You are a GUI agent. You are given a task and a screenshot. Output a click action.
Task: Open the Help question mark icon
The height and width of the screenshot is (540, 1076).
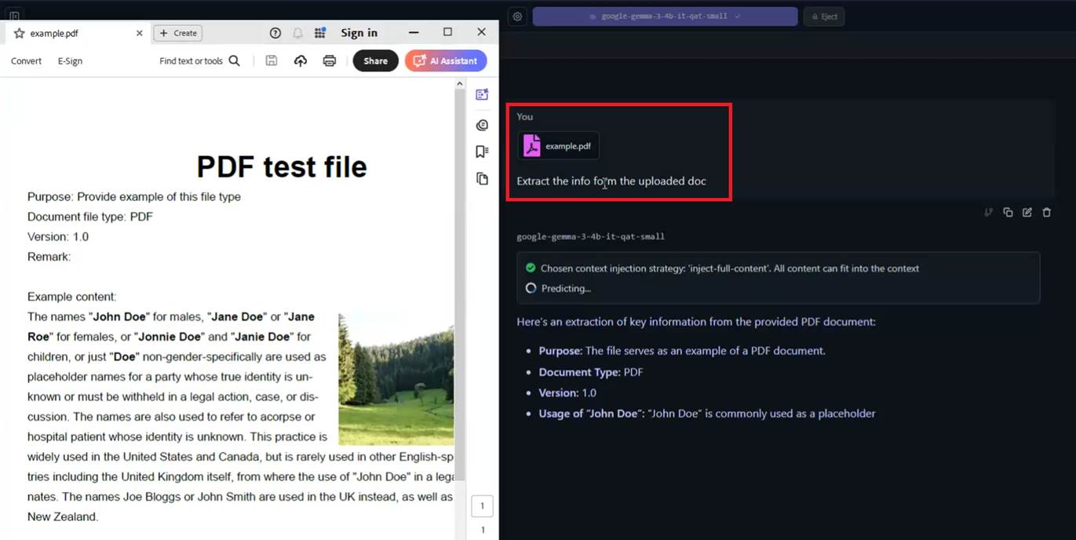click(x=275, y=33)
